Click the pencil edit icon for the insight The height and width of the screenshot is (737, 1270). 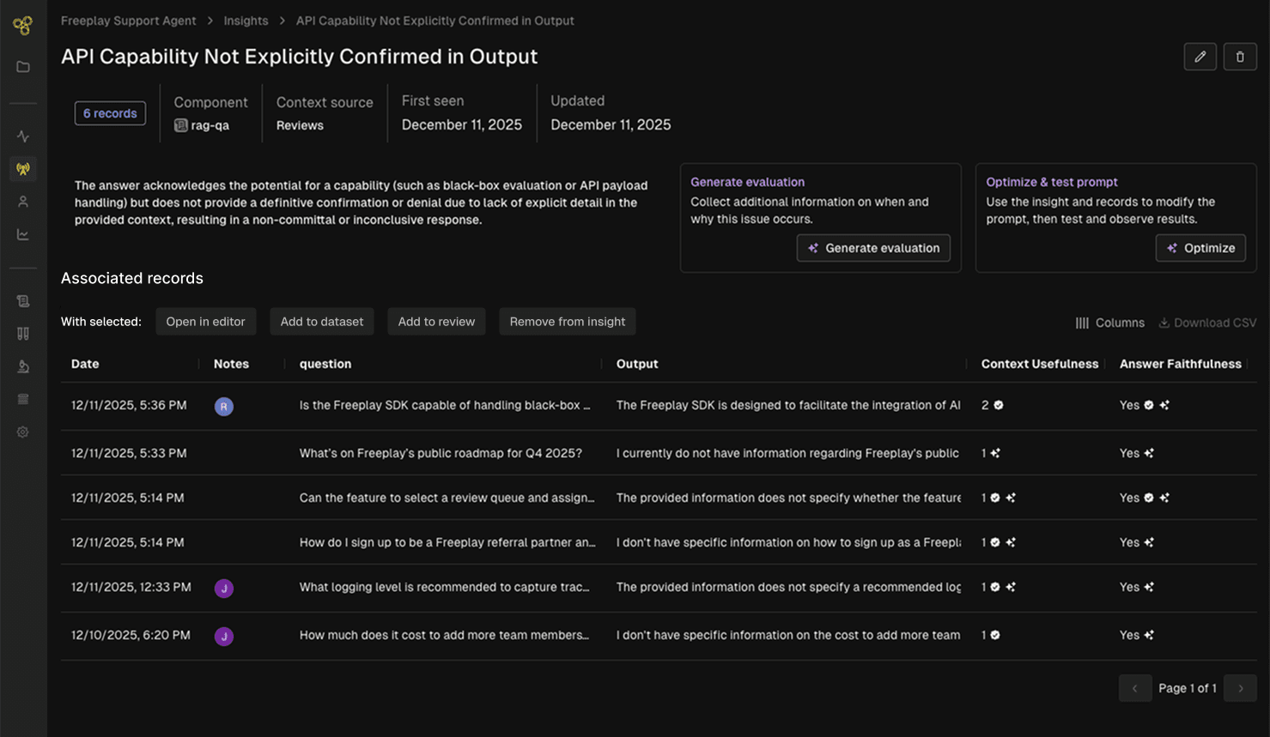[1200, 57]
